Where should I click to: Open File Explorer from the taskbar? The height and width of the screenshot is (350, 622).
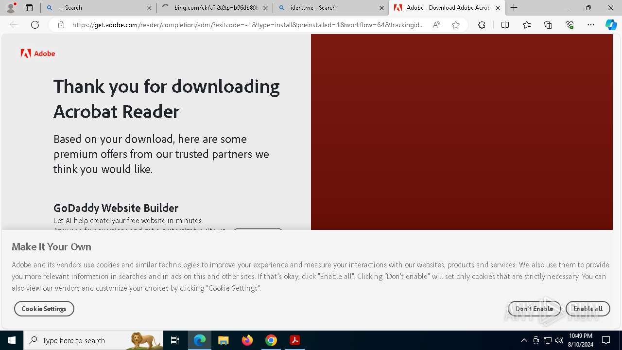coord(223,340)
